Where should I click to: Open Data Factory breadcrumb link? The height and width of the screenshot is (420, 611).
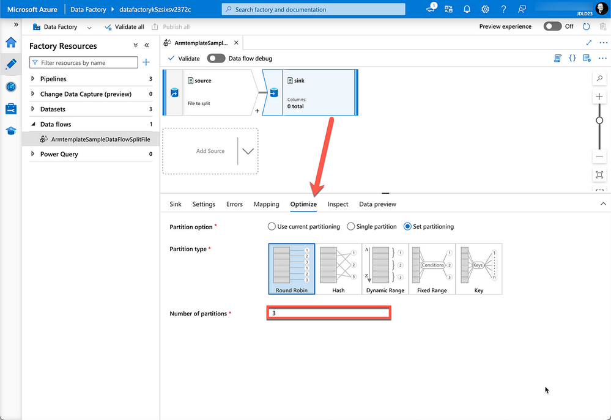click(x=88, y=9)
